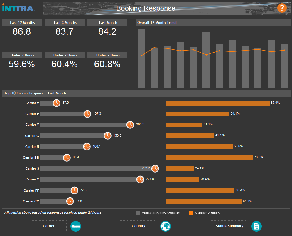Select Carrier X 28.4% orange bar

coord(182,180)
